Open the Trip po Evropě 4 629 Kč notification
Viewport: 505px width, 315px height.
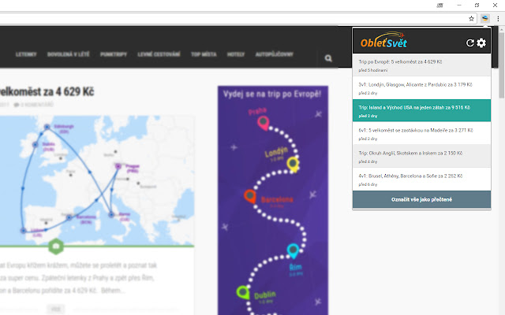pos(422,65)
